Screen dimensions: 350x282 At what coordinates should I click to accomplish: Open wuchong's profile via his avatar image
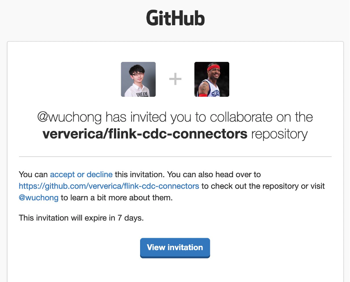(138, 79)
